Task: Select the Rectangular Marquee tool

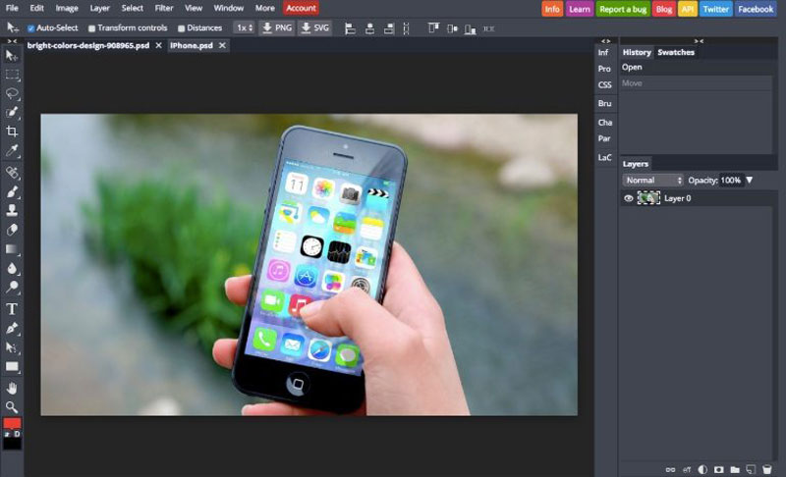Action: [12, 74]
